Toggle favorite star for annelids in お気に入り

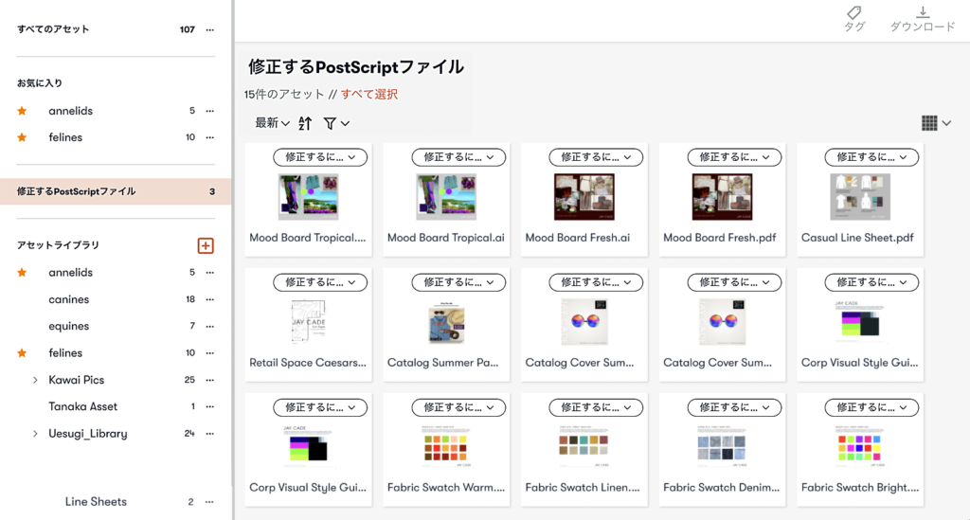click(x=23, y=111)
